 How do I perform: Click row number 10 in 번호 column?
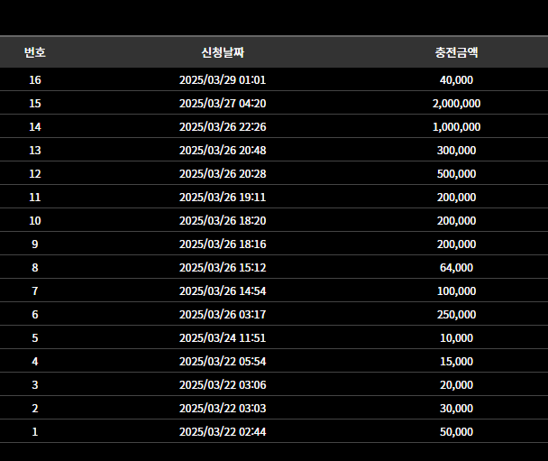tap(35, 221)
